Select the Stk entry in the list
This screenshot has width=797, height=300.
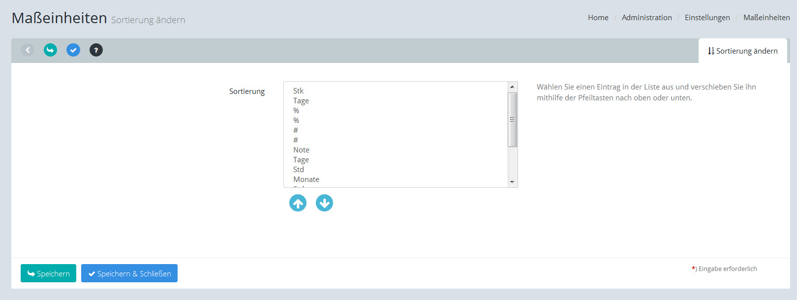(299, 91)
